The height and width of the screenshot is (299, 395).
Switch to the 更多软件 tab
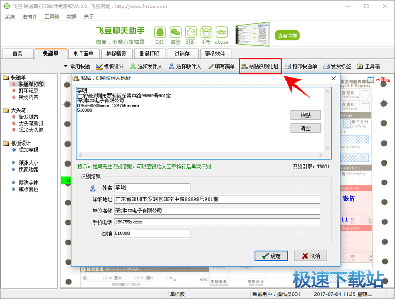215,54
